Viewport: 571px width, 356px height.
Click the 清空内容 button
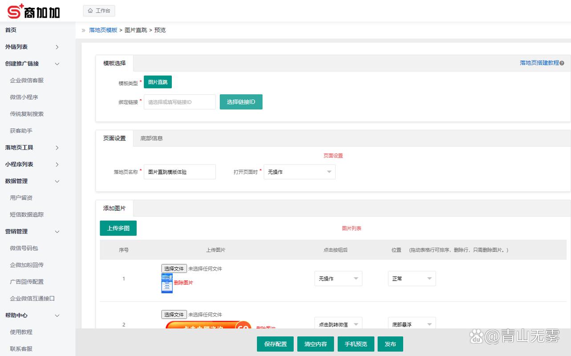[316, 344]
